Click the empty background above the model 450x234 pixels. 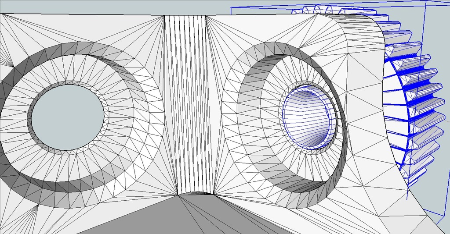pyautogui.click(x=115, y=6)
